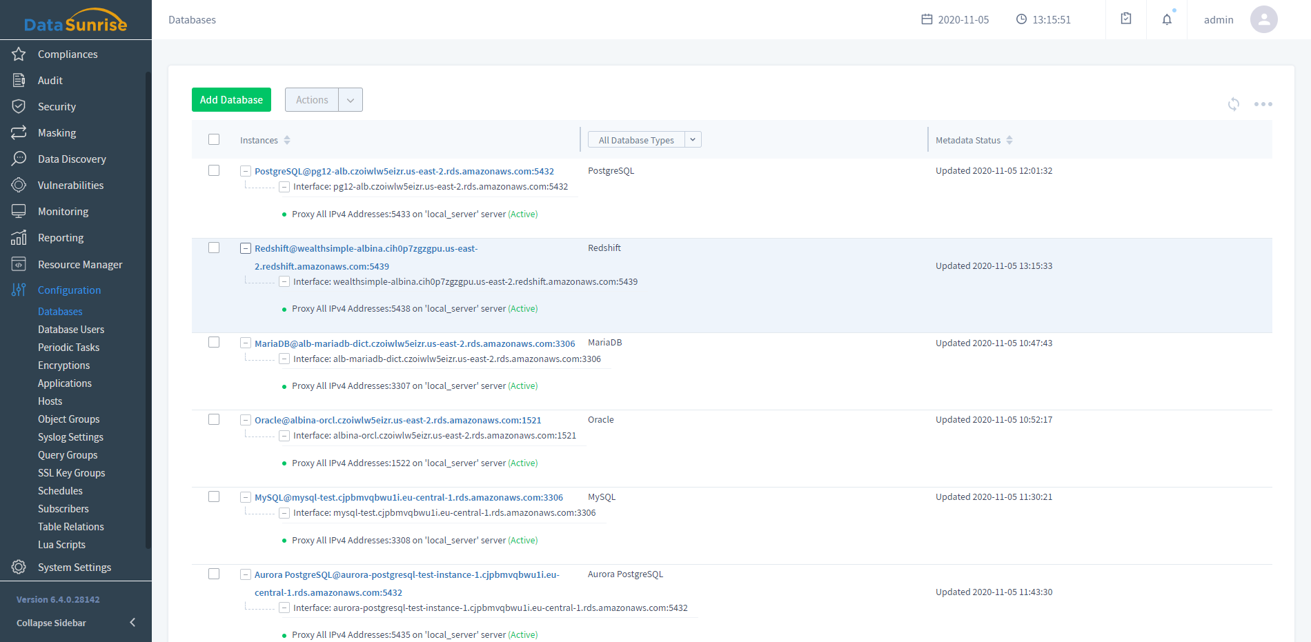Open the All Database Types dropdown

coord(644,140)
